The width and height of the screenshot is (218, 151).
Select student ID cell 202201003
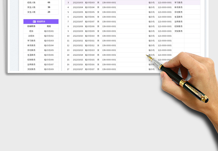coord(78,2)
